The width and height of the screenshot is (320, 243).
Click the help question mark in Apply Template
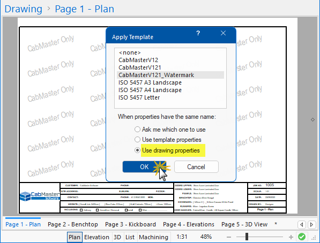click(x=198, y=33)
